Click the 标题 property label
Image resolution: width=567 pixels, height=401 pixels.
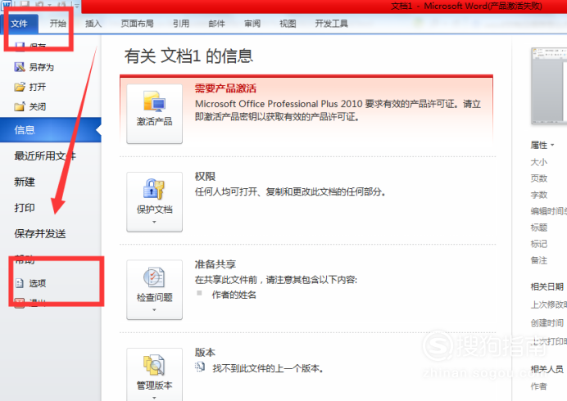coord(539,228)
